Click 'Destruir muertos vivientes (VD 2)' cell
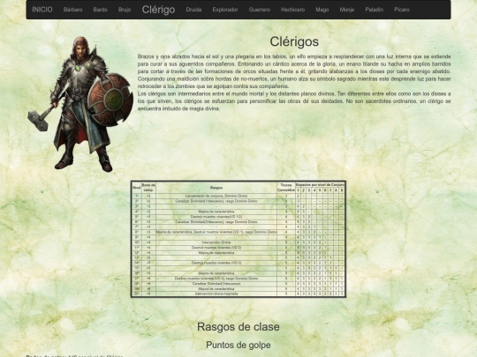477x357 pixels. point(216,248)
